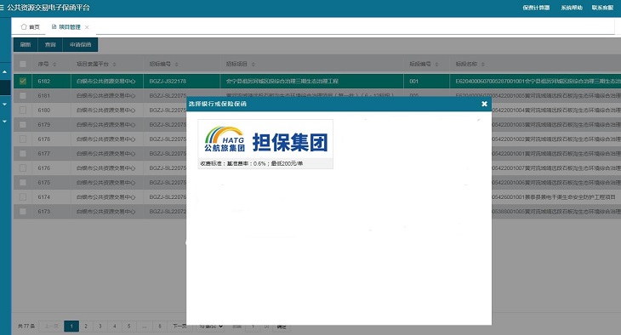
Task: Check the checkbox for row 6180
Action: pos(23,110)
